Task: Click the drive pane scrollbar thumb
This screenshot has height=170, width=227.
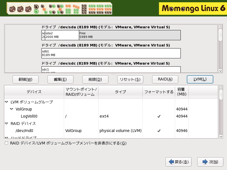Action: (220, 35)
